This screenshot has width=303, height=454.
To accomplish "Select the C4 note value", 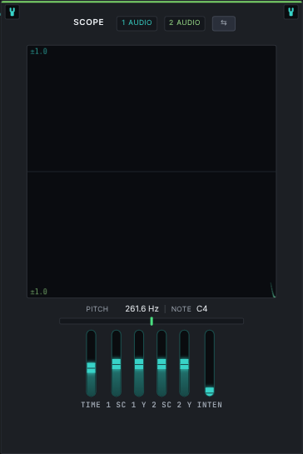I will click(201, 309).
